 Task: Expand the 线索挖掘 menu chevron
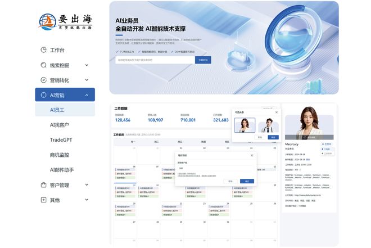pos(87,65)
